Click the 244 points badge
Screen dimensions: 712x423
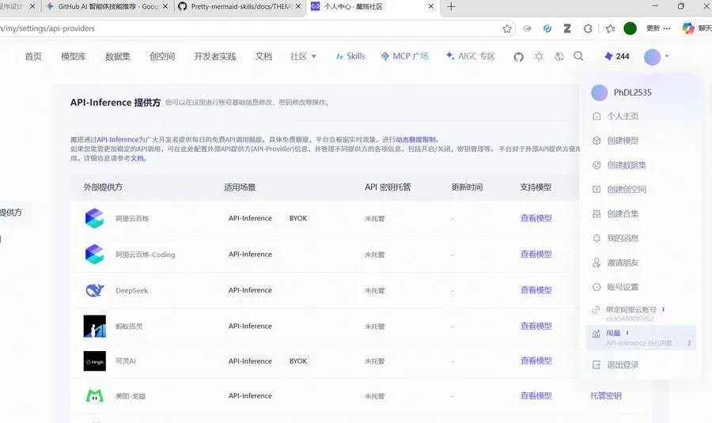click(x=616, y=56)
